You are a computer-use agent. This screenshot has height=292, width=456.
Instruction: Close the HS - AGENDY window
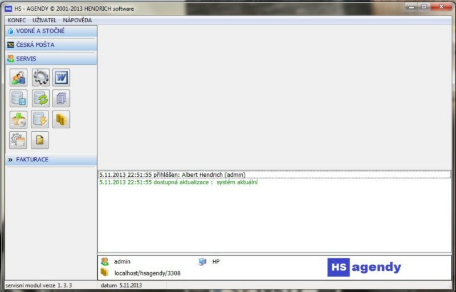tap(441, 7)
